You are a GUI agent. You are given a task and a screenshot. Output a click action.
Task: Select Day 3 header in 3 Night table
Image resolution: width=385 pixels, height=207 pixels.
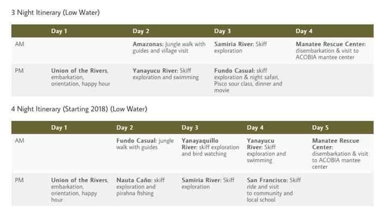223,31
